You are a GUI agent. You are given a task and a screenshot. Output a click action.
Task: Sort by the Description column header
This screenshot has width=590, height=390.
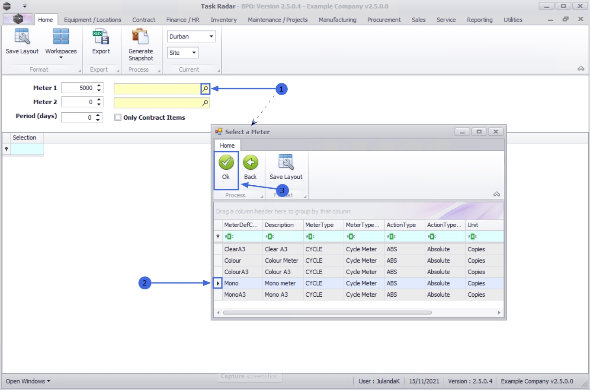[283, 225]
